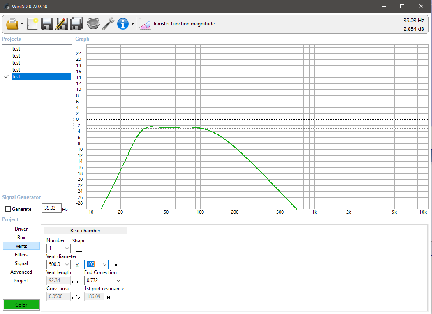This screenshot has width=432, height=314.
Task: Click the WinISD title bar app icon
Action: 7,6
